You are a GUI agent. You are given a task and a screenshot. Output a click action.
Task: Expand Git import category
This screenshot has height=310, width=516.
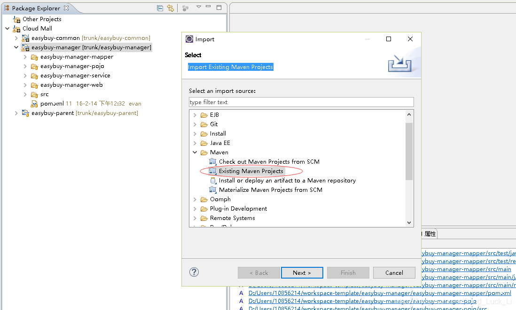[x=195, y=124]
